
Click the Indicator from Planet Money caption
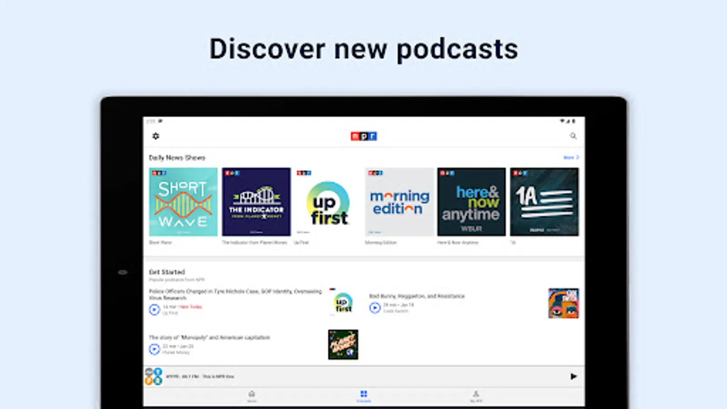254,243
